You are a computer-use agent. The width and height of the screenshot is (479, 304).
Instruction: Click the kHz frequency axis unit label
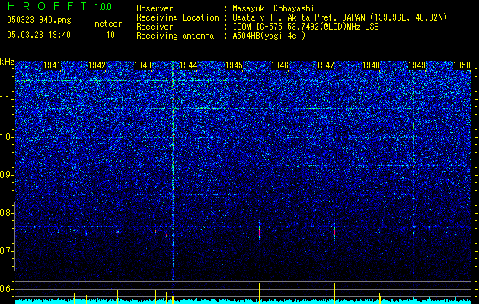(x=7, y=62)
